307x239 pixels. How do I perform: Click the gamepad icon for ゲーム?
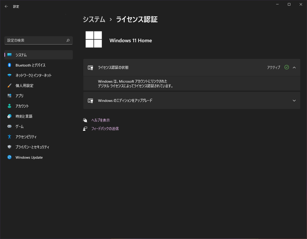pos(9,127)
